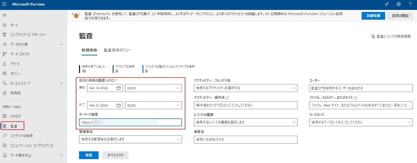The width and height of the screenshot is (417, 163).
Task: Switch to the 監査保持ポリシー tab
Action: 118,50
